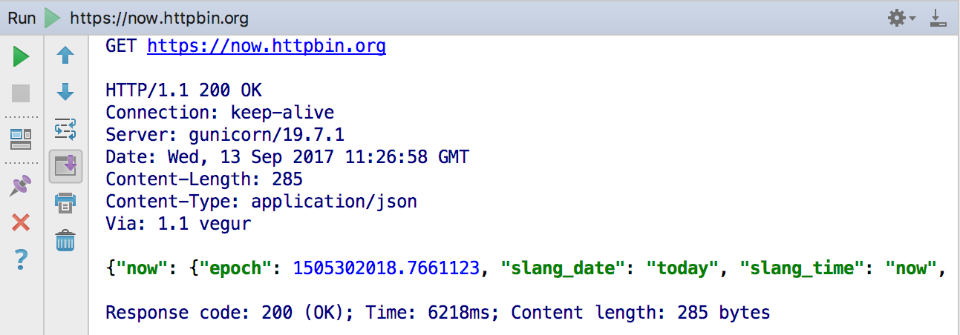Click the Response code summary line

point(438,313)
